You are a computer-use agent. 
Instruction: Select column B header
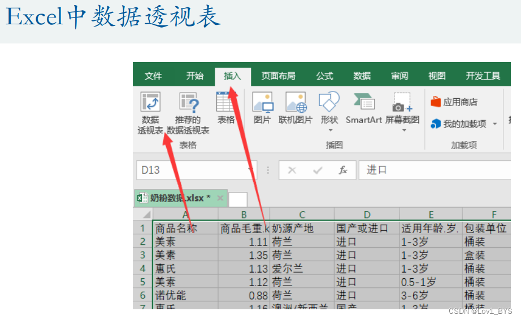(244, 214)
